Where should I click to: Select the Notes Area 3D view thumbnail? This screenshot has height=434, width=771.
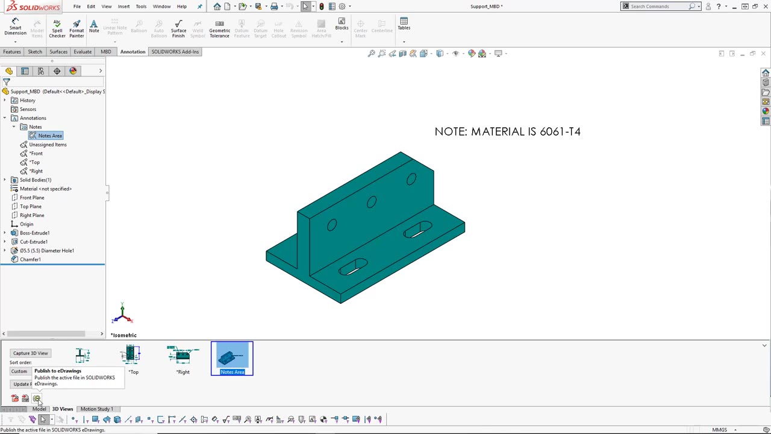click(232, 359)
